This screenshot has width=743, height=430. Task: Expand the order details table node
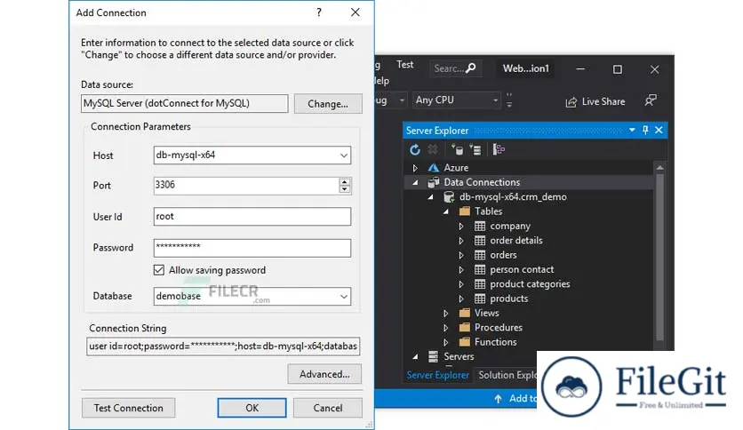tap(461, 241)
